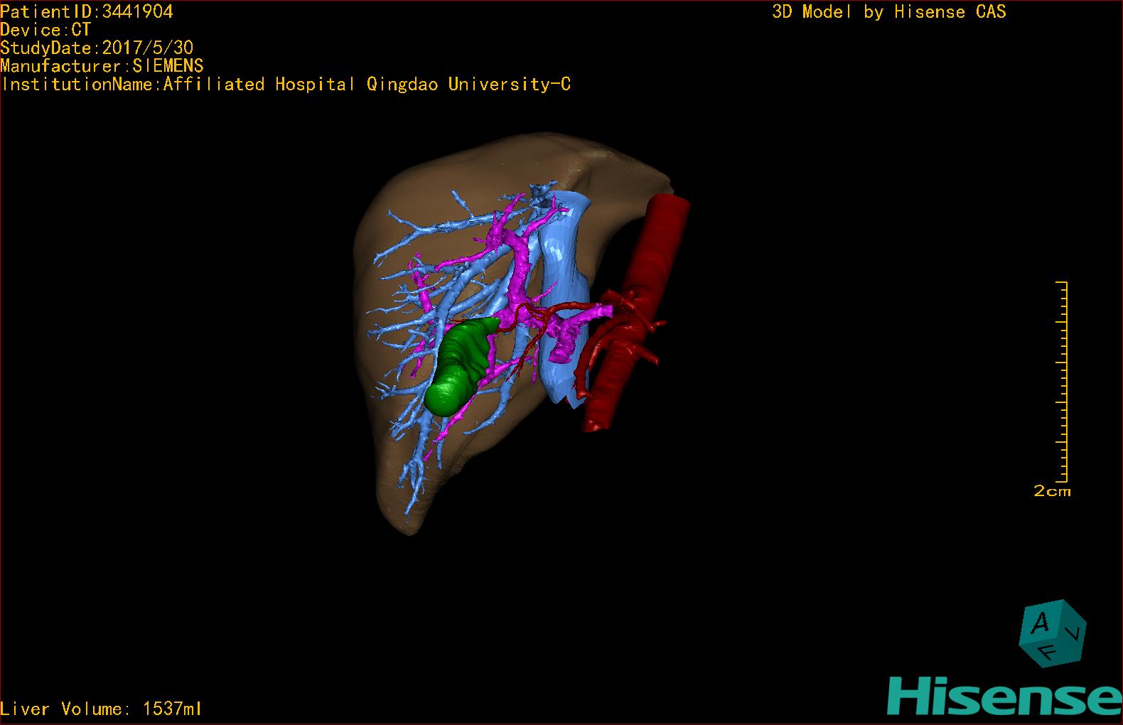Click the PatientID text overlay
Screen dimensions: 1123x725
click(x=87, y=11)
